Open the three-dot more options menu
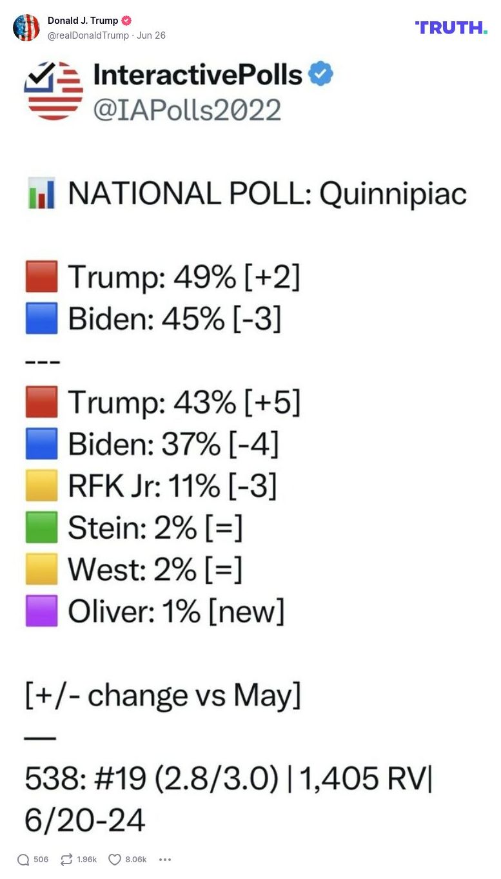This screenshot has height=879, width=501. click(165, 860)
